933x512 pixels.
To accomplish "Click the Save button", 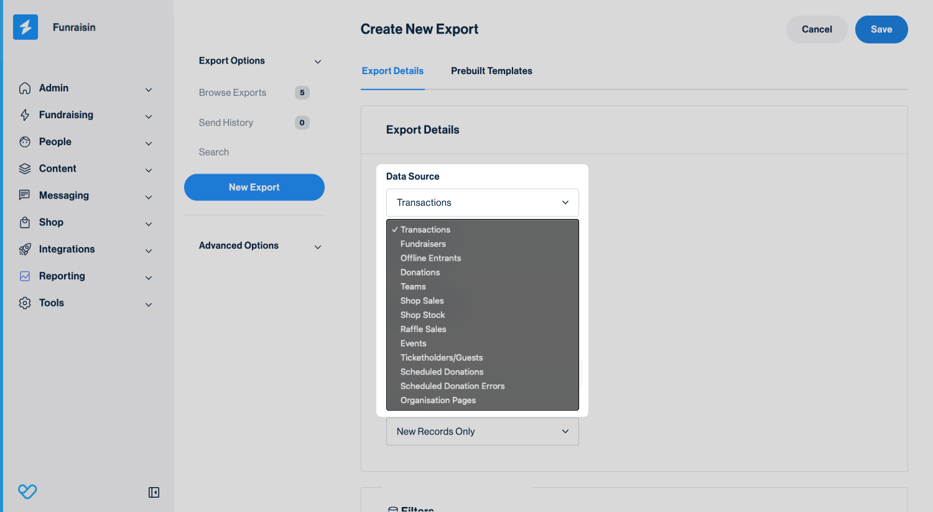I will [881, 29].
